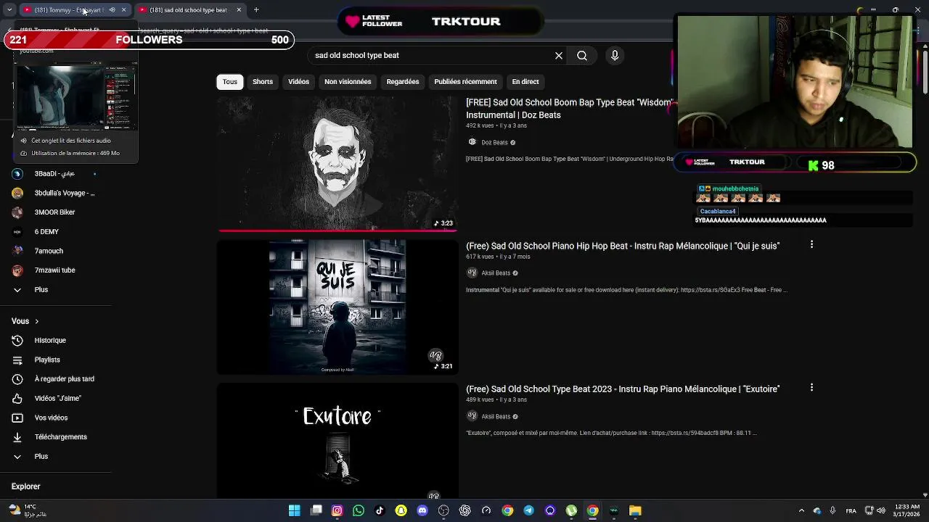Open Discord from the taskbar
The image size is (929, 522).
[422, 510]
